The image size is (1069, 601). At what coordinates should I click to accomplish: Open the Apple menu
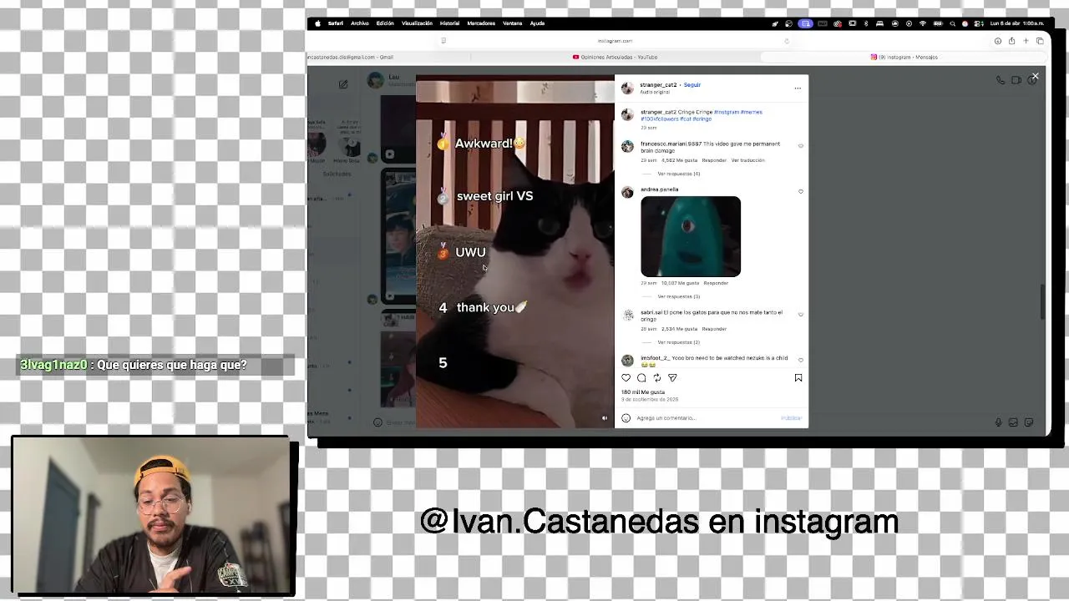tap(317, 23)
